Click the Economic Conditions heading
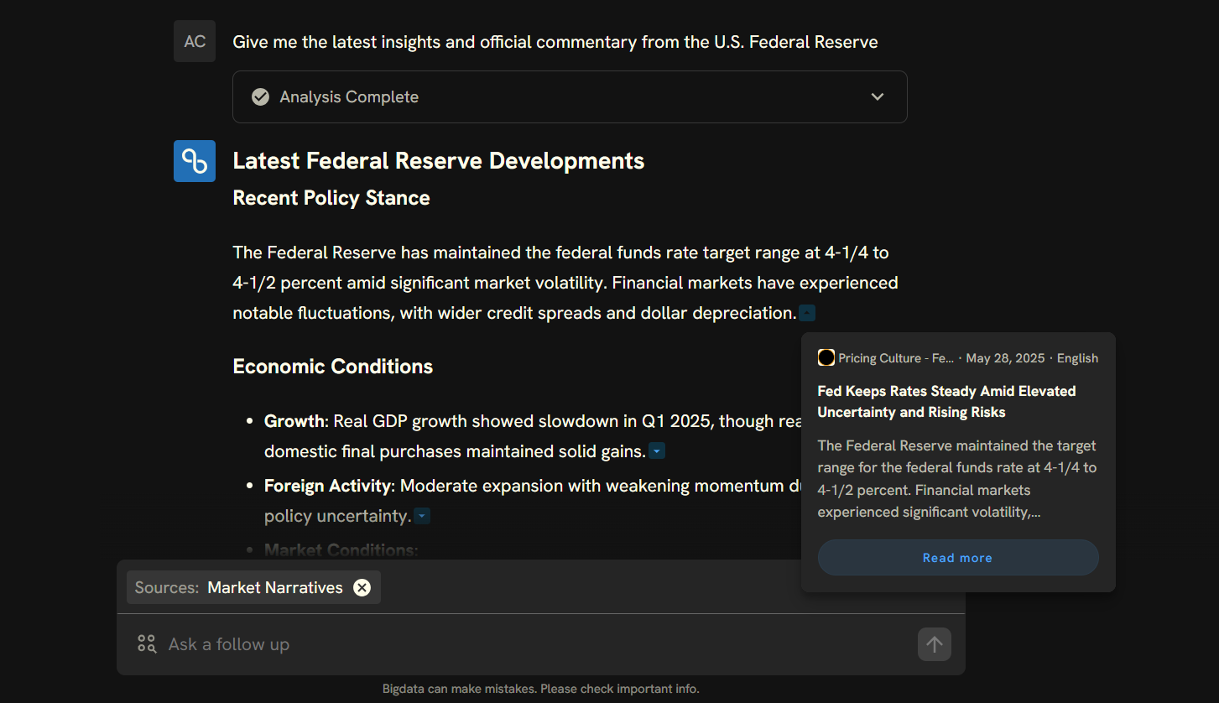 (x=333, y=367)
